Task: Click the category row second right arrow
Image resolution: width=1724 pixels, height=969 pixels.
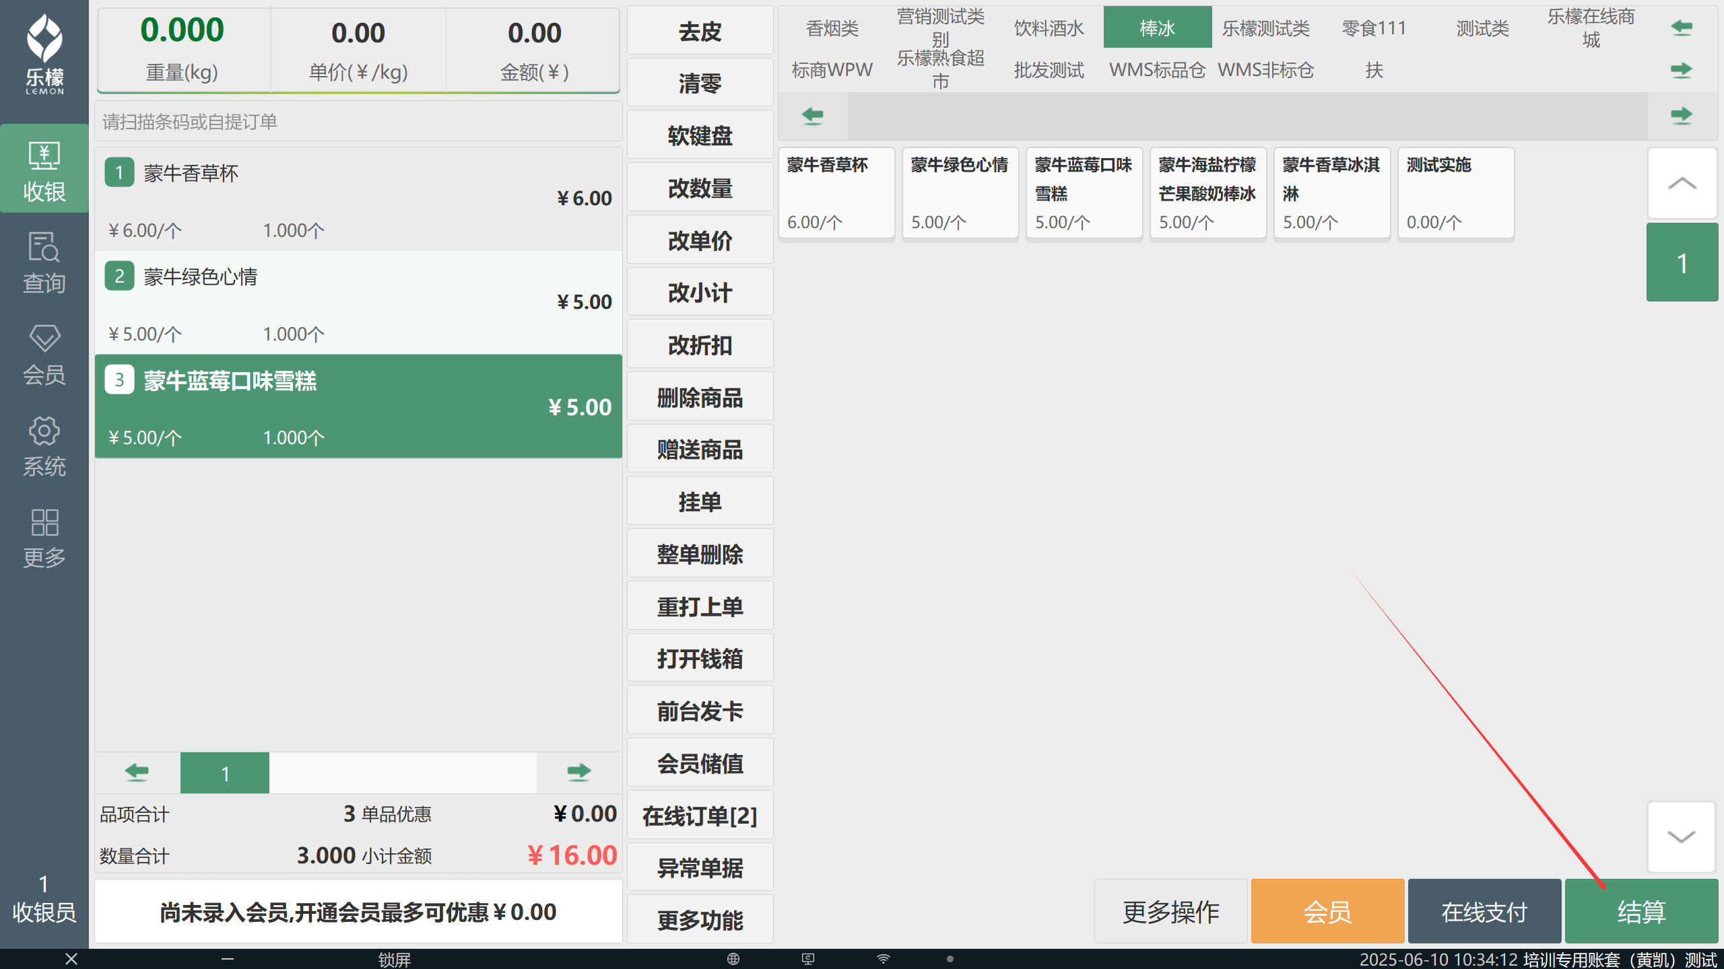Action: click(1682, 70)
